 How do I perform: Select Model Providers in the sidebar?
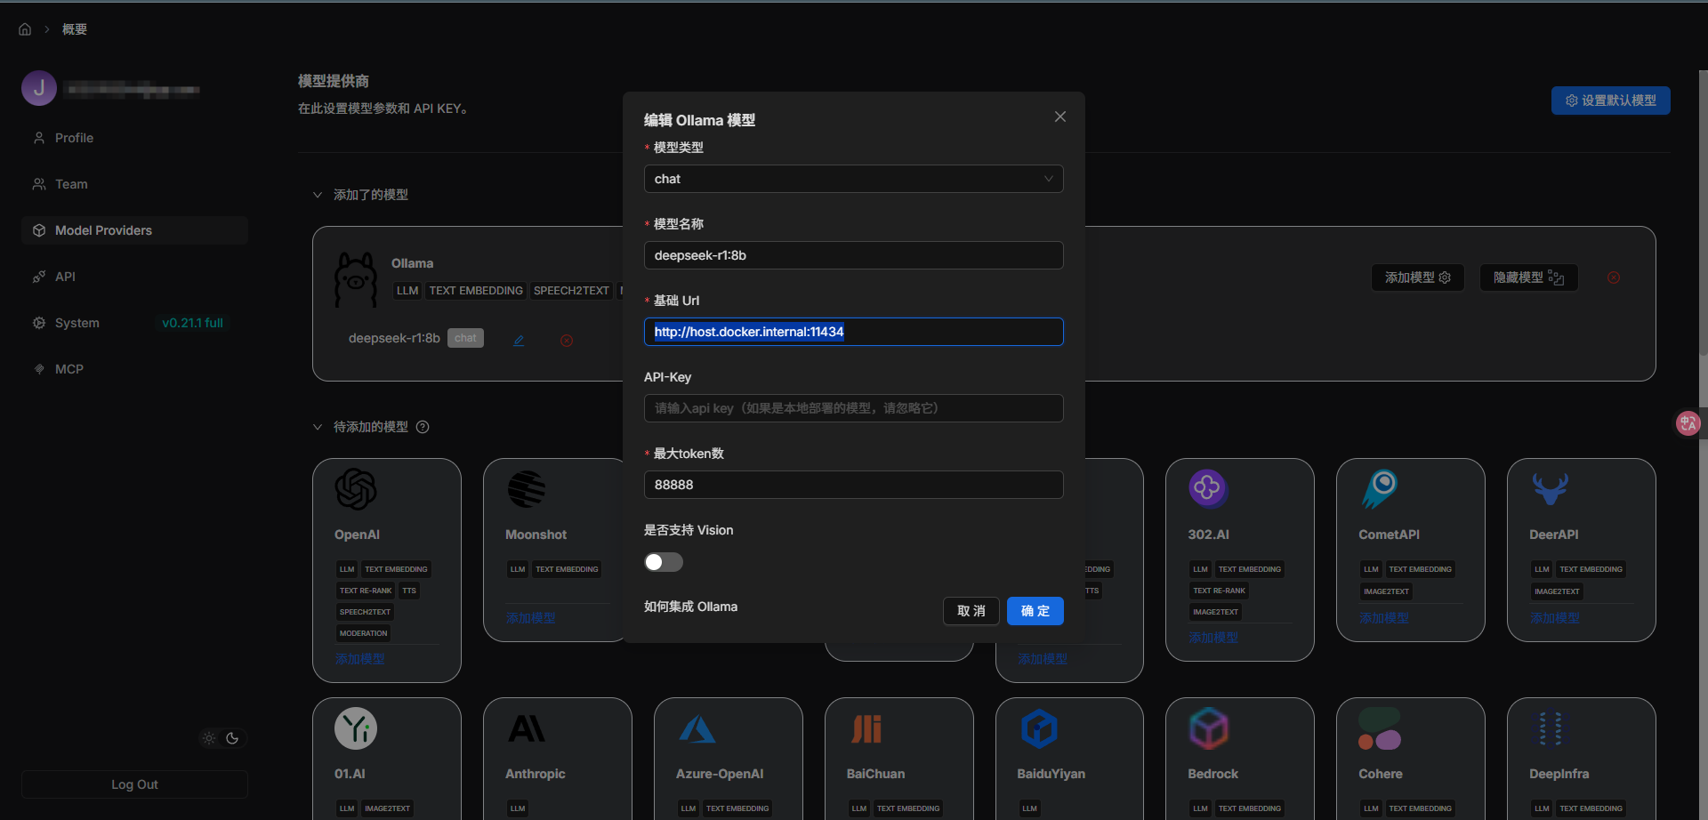point(134,230)
